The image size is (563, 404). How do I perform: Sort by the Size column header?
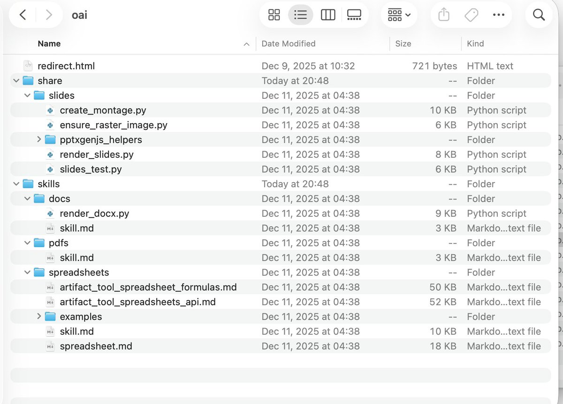tap(403, 44)
